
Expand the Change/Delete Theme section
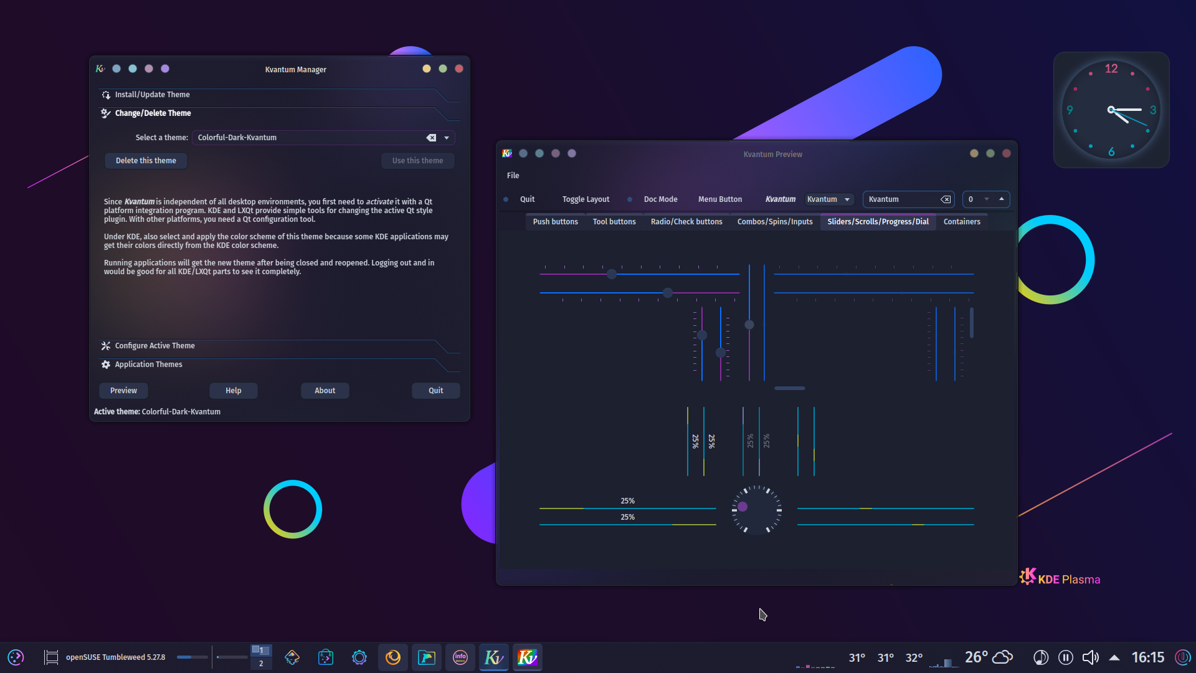click(x=278, y=113)
